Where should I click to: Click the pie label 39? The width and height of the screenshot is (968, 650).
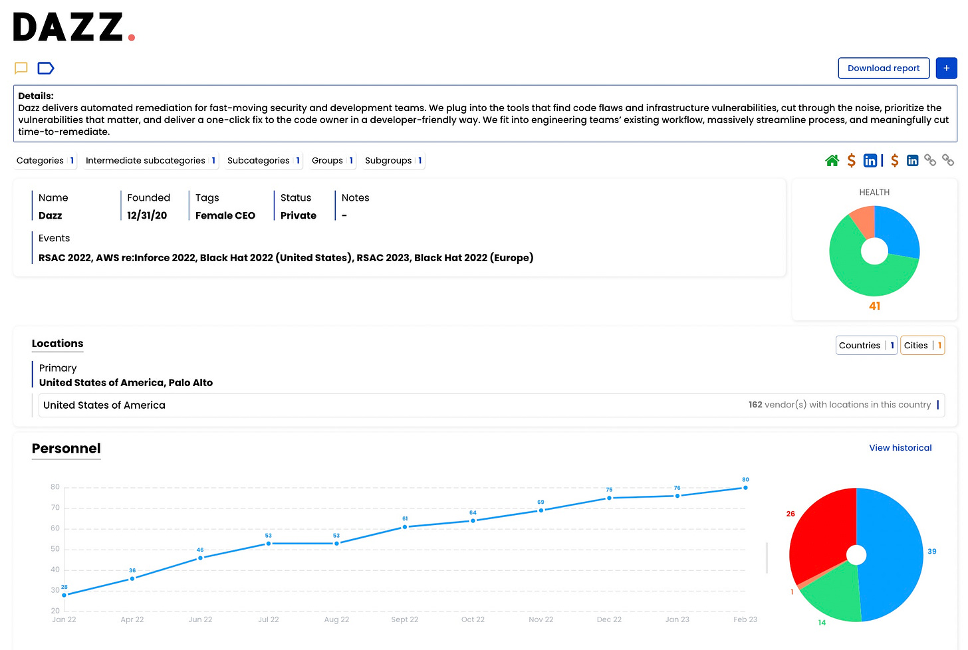click(x=931, y=552)
